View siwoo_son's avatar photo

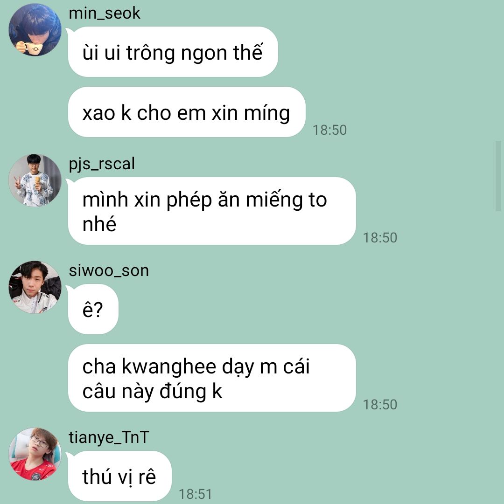(35, 287)
